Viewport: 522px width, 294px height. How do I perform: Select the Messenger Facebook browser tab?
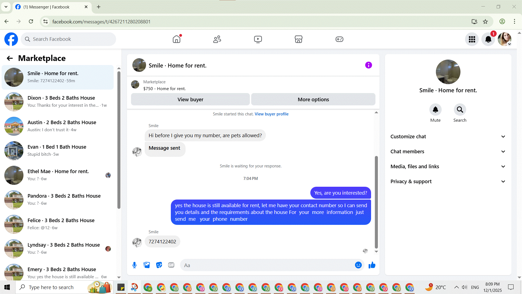(52, 7)
